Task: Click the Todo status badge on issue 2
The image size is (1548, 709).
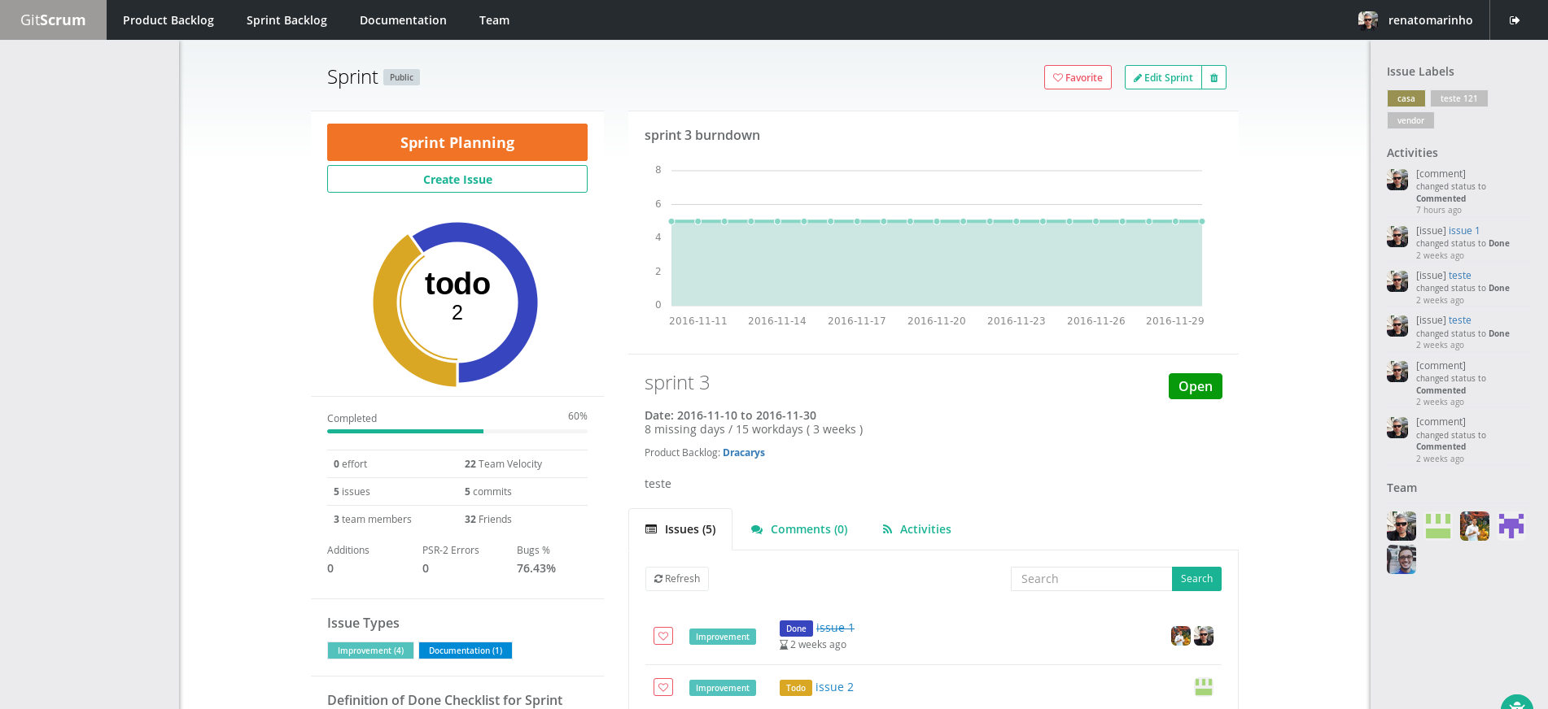Action: point(796,688)
